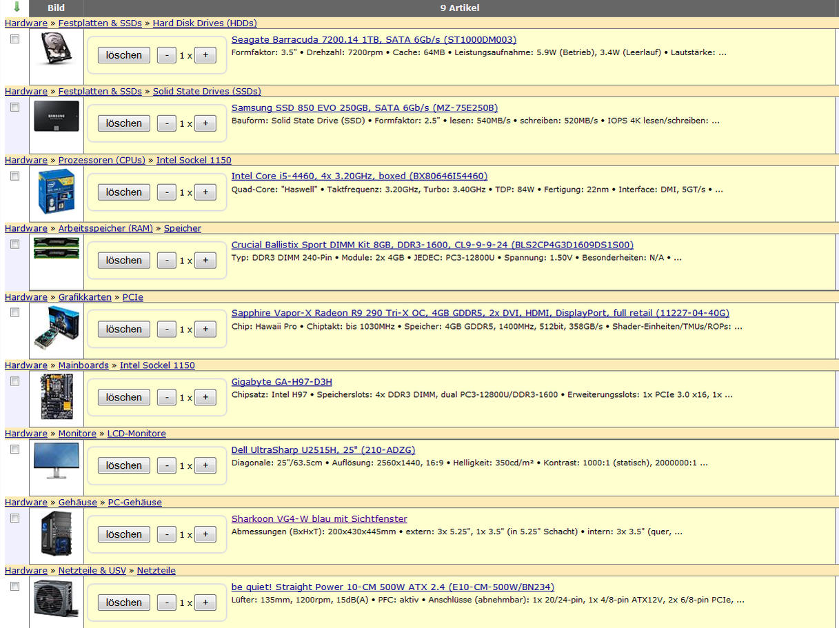Tick the checkbox for Seagate Barracuda row
The image size is (839, 628).
coord(15,39)
